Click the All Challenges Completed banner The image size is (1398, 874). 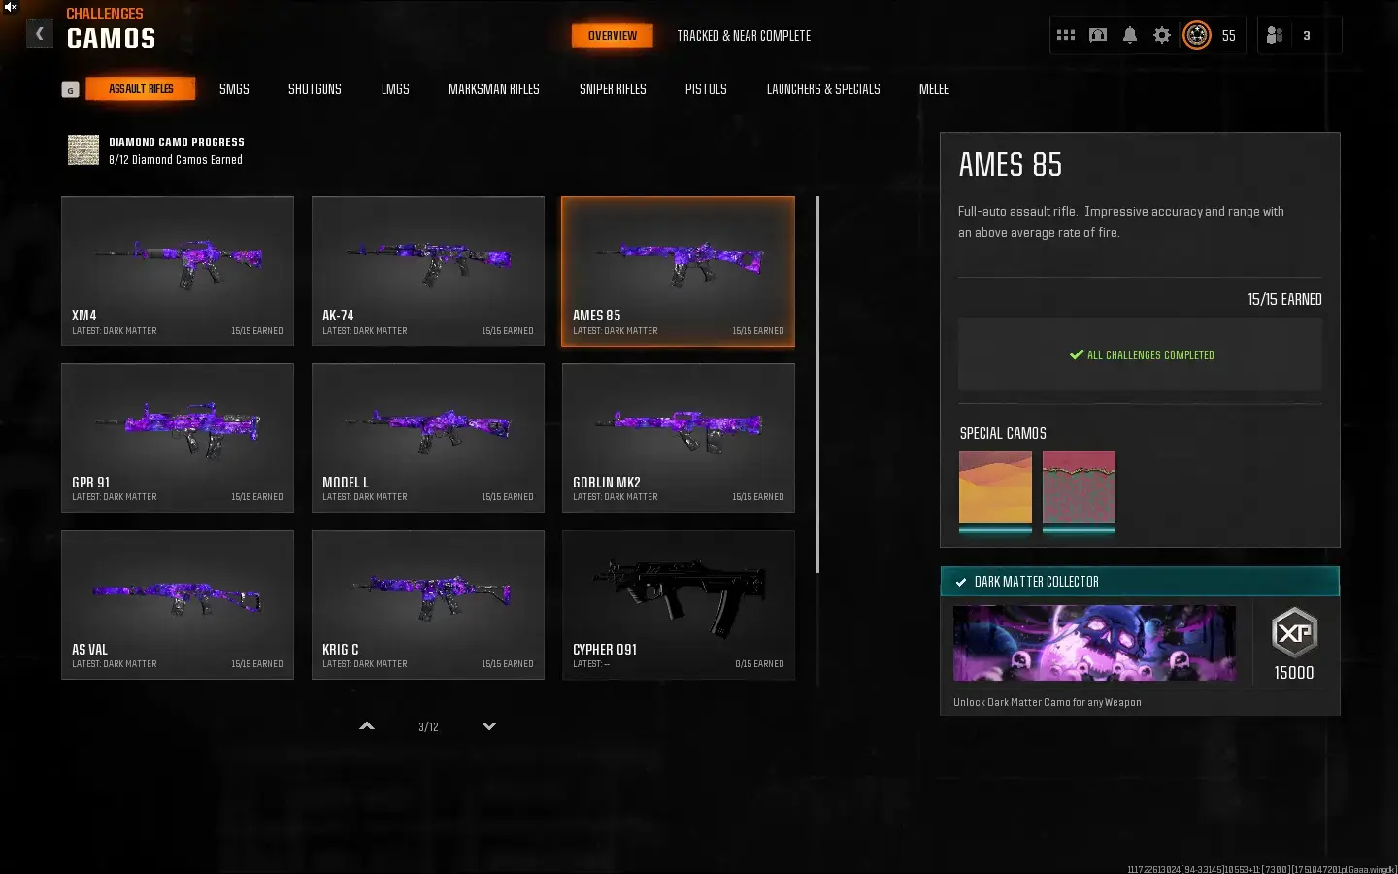click(x=1140, y=355)
